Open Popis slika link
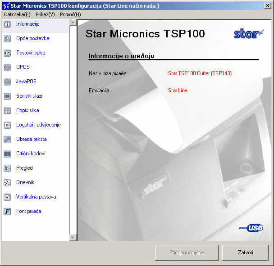Image resolution: width=274 pixels, height=266 pixels. click(x=27, y=110)
